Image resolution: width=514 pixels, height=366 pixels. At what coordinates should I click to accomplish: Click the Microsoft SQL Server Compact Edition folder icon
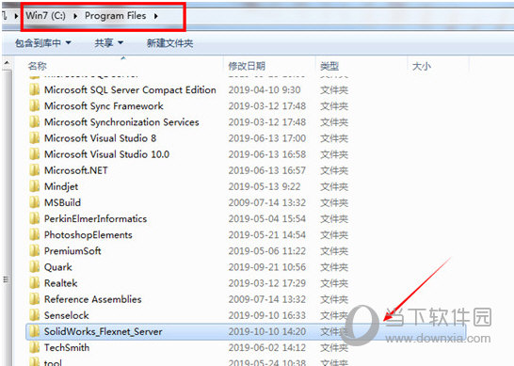(35, 89)
